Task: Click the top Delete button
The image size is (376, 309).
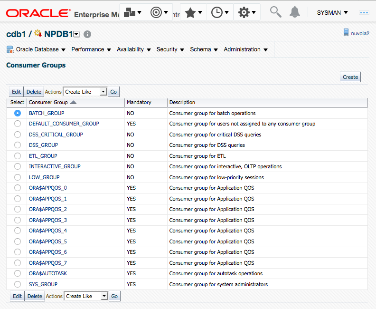Action: 34,92
